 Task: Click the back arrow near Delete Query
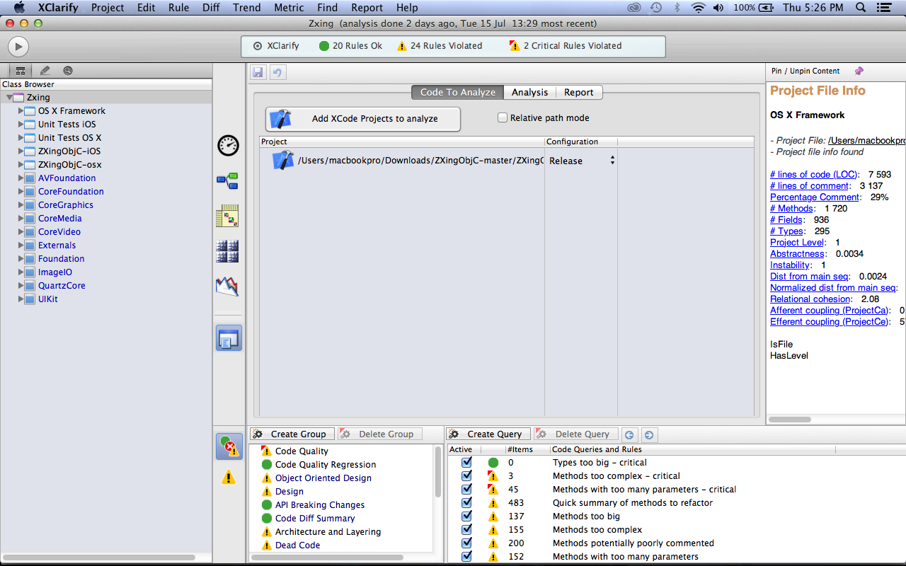pyautogui.click(x=629, y=434)
